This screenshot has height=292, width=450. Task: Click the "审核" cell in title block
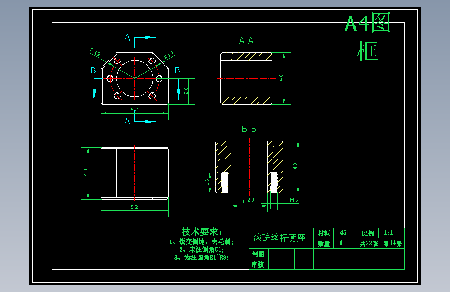click(x=258, y=264)
